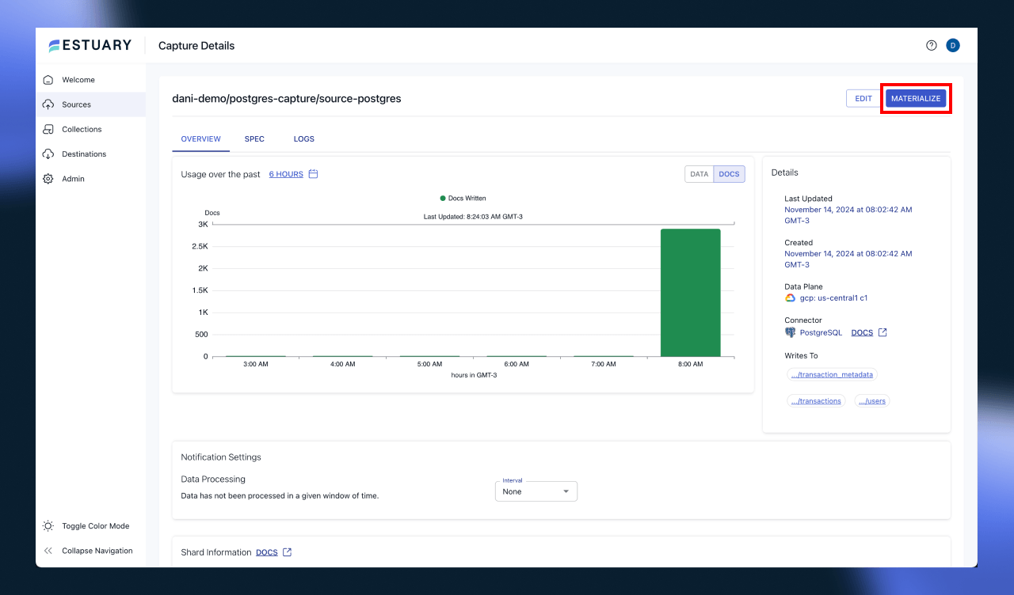Click the Sources cloud upload icon
1014x595 pixels.
tap(48, 104)
